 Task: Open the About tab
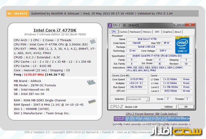point(178,32)
